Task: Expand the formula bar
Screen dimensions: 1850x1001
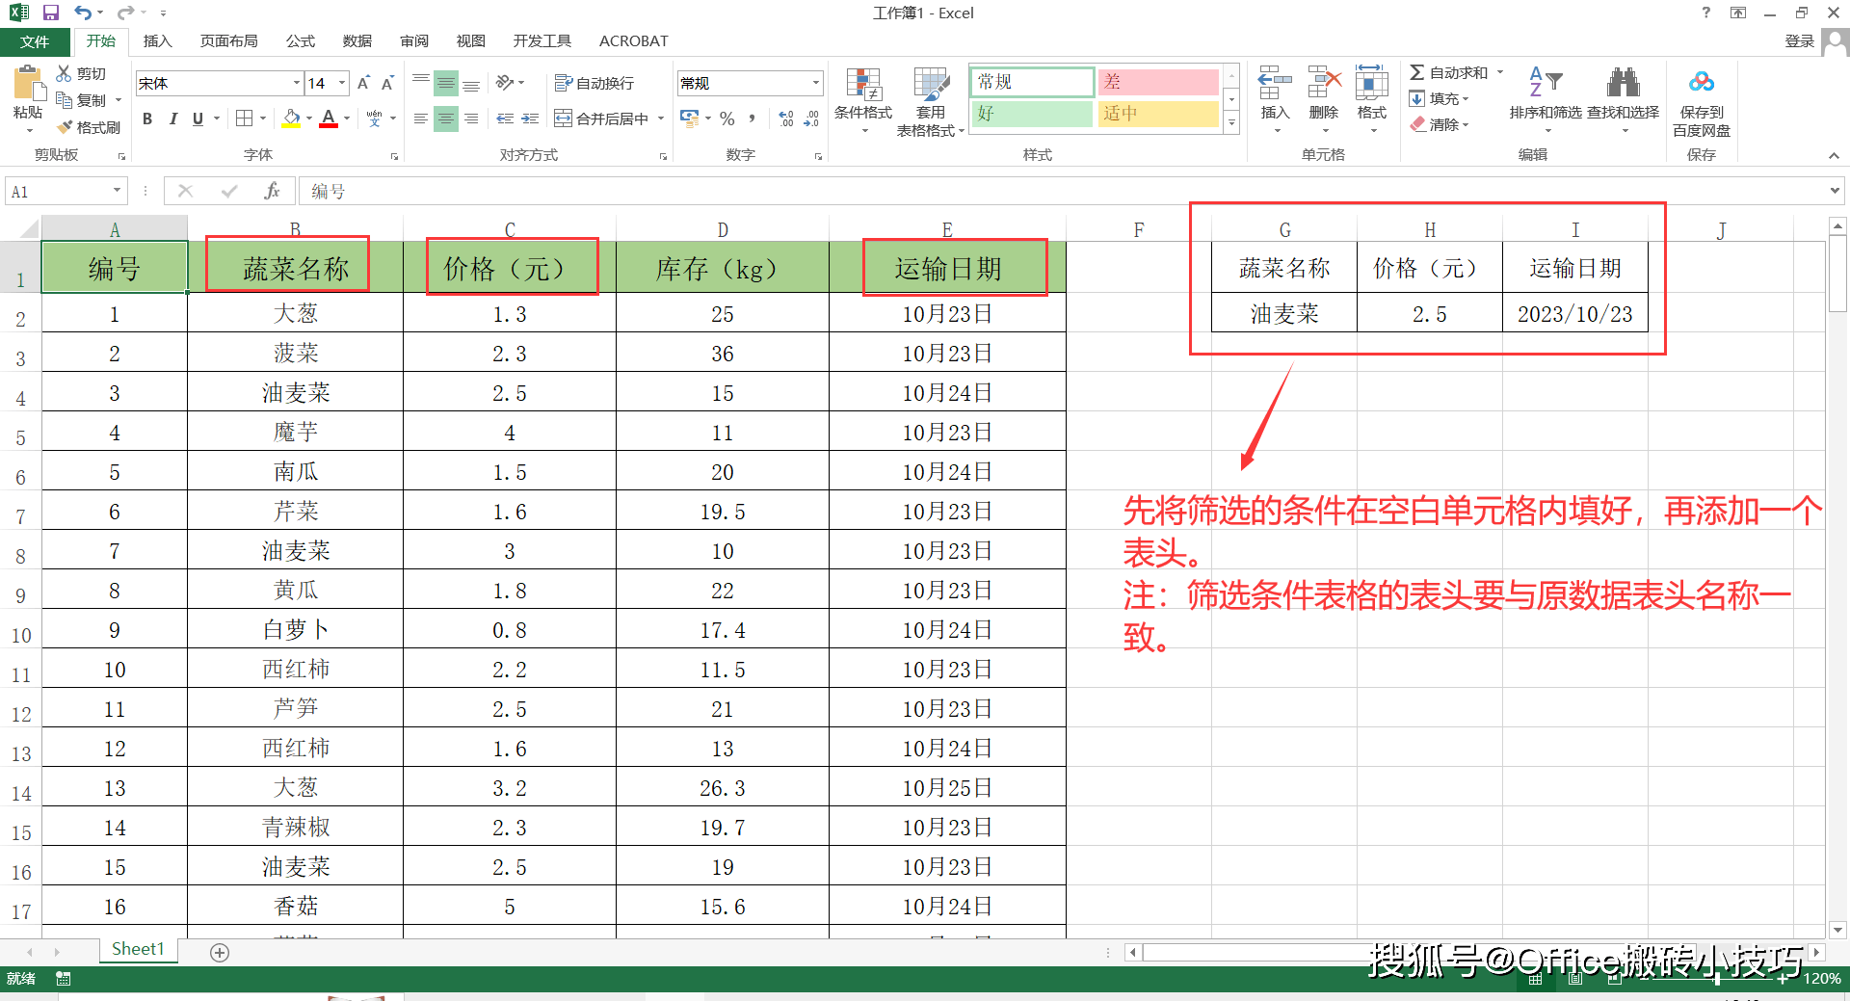Action: pos(1834,191)
